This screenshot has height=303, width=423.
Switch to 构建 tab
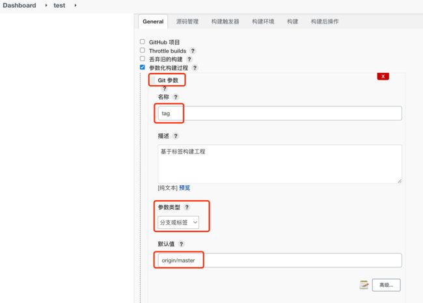(293, 21)
